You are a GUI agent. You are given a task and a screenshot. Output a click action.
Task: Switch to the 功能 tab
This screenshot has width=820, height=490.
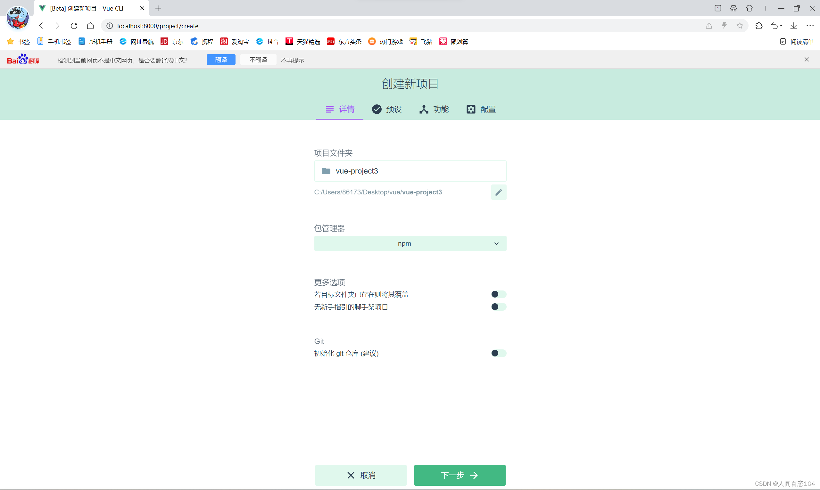pyautogui.click(x=434, y=109)
